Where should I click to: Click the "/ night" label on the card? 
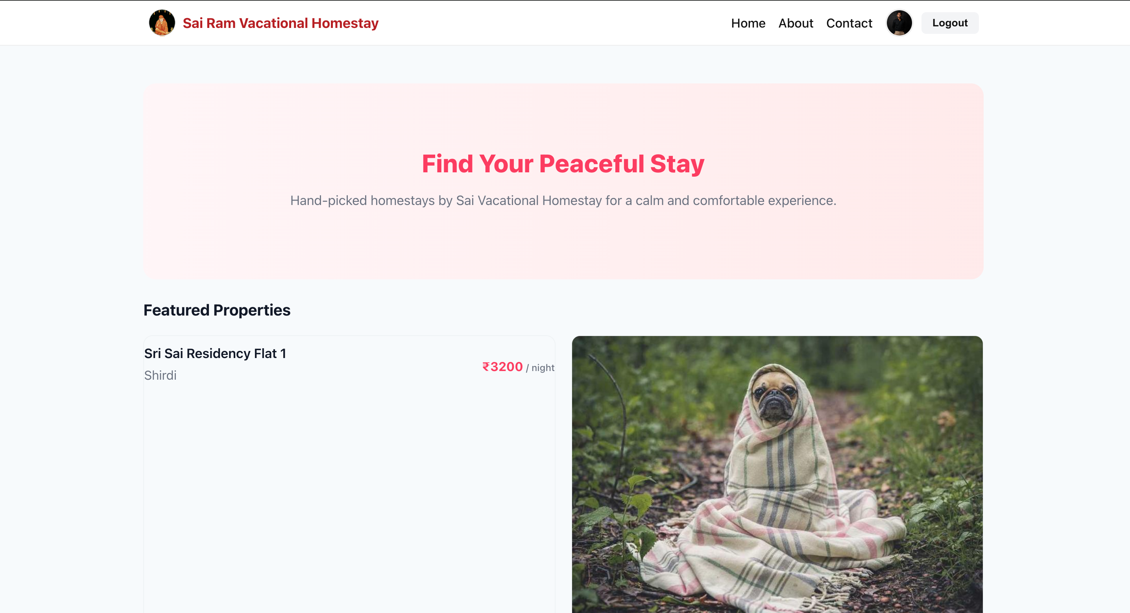tap(540, 368)
